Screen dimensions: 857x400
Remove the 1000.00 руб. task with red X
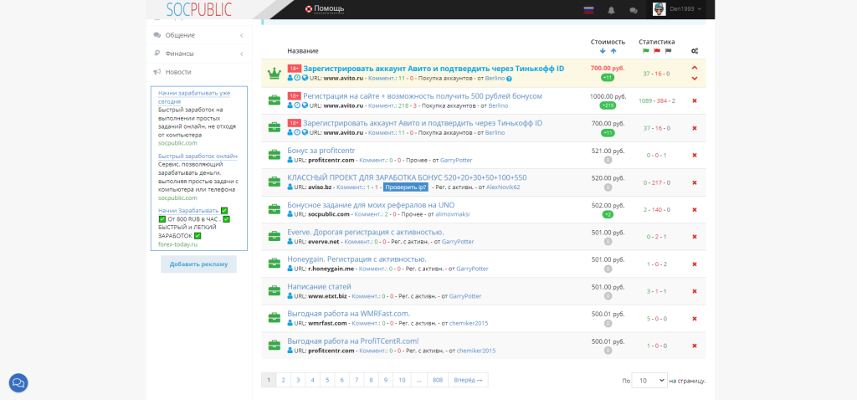coord(695,100)
